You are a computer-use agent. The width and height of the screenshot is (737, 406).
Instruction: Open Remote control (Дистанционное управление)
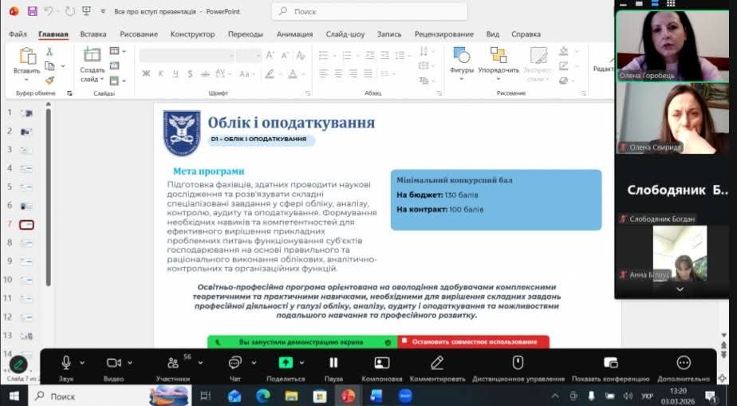518,363
